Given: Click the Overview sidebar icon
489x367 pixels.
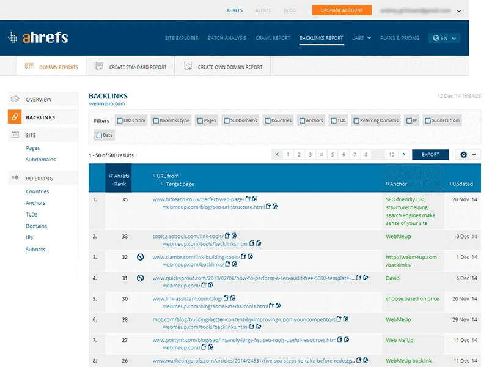Looking at the screenshot, I should pos(15,99).
